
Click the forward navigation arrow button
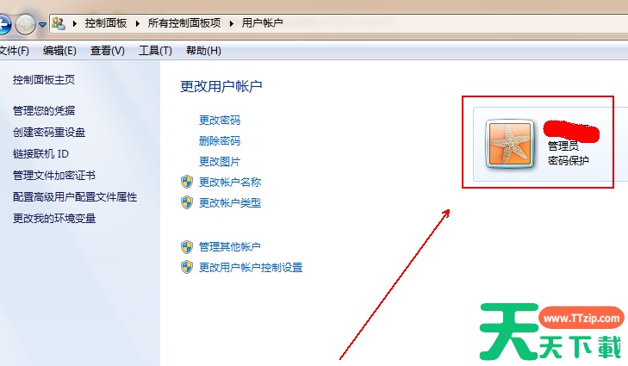coord(25,24)
